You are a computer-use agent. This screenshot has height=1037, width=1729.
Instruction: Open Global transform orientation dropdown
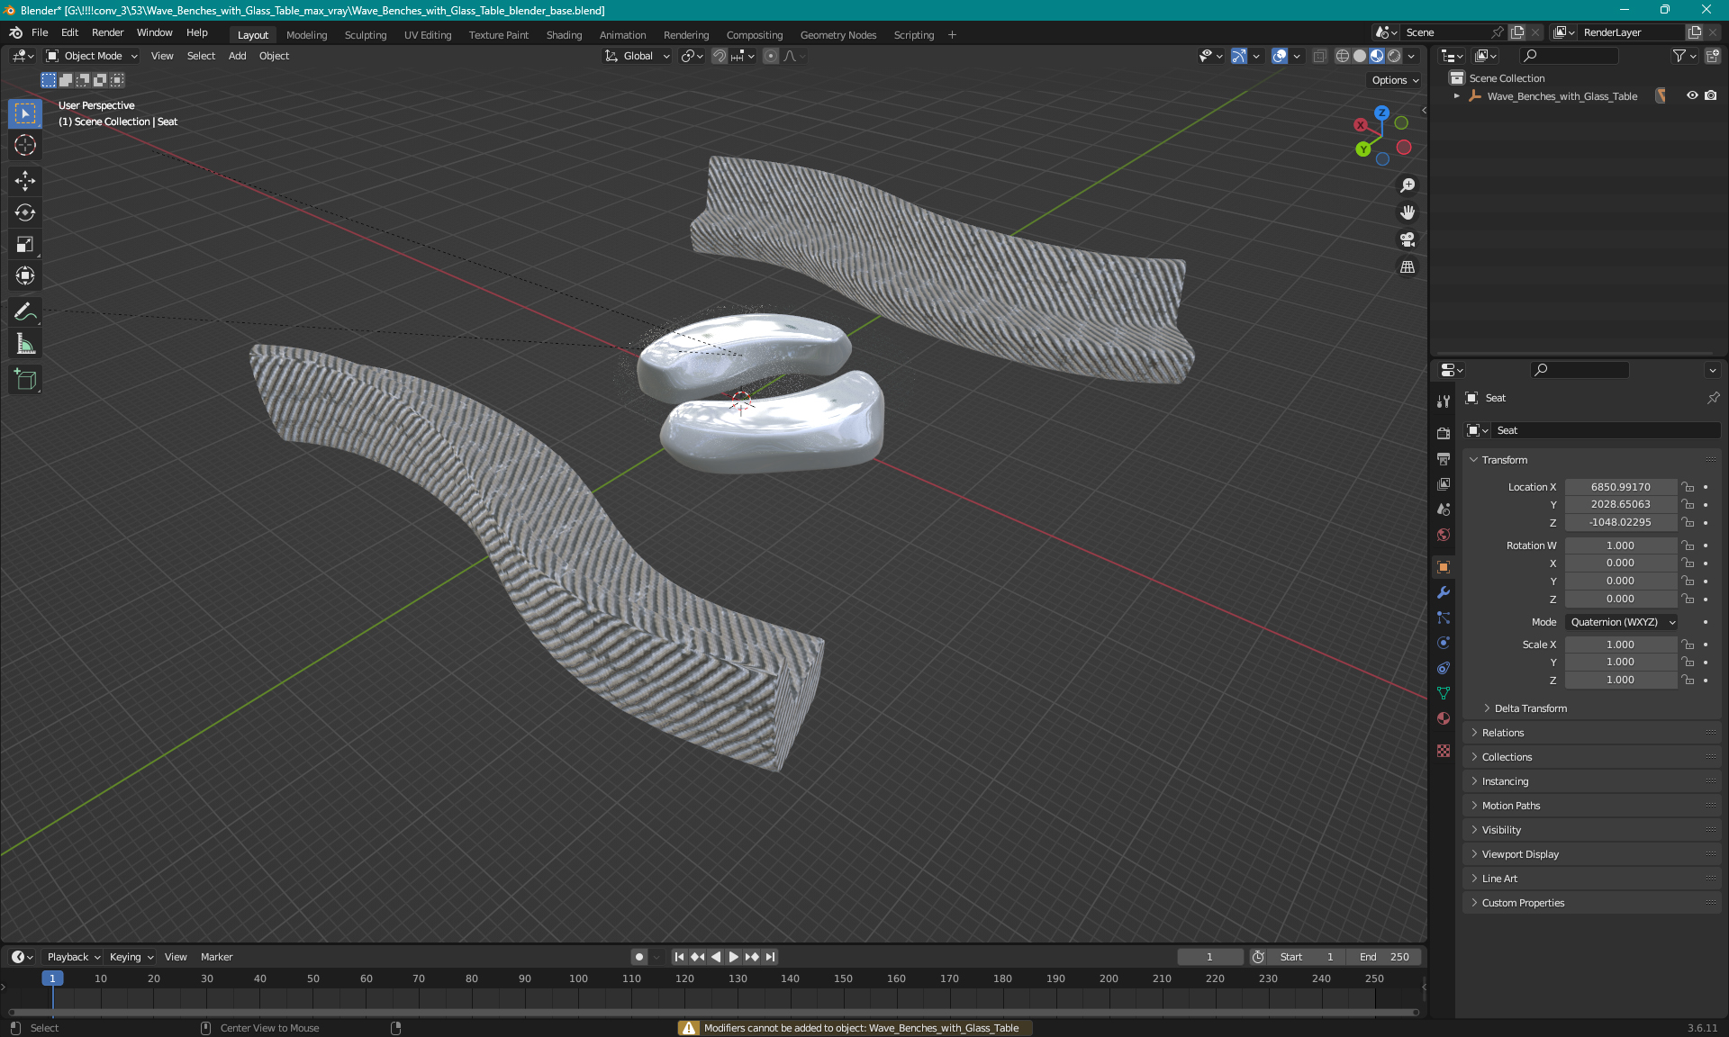(638, 56)
